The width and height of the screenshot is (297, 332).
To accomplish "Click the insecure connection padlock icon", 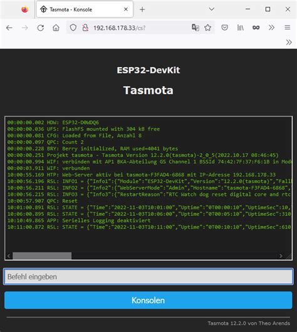I will coord(85,28).
